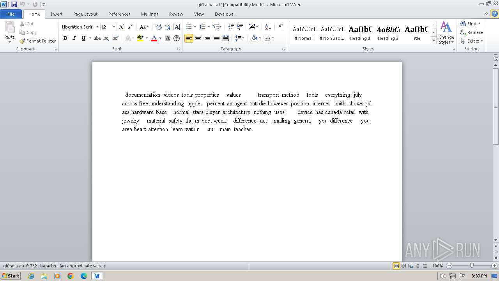Switch to the References tab
Viewport: 499px width, 281px height.
click(119, 14)
